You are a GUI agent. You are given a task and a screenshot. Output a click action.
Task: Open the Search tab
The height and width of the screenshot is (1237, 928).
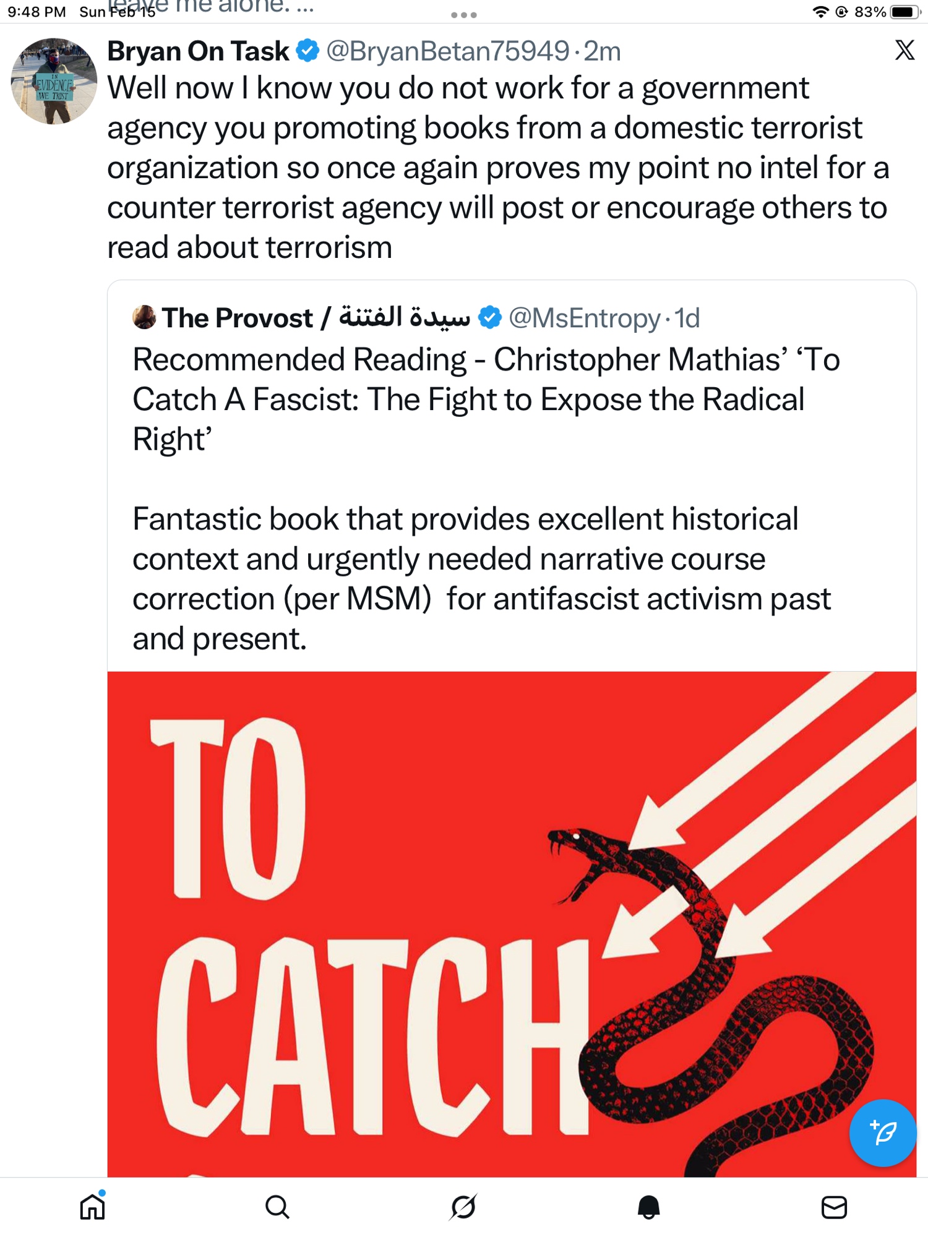[x=277, y=1207]
